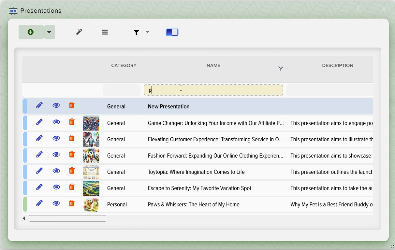This screenshot has width=395, height=250.
Task: Click the filter funnel toolbar icon
Action: coord(137,32)
